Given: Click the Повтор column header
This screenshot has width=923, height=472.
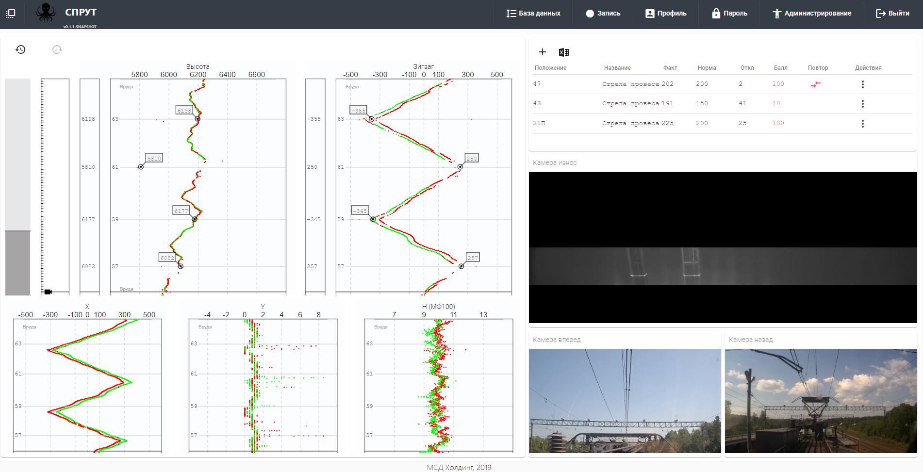Looking at the screenshot, I should click(x=818, y=68).
